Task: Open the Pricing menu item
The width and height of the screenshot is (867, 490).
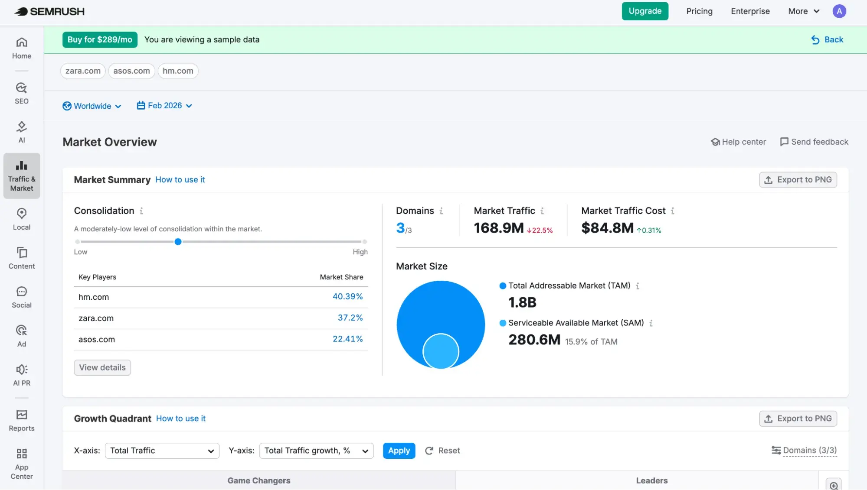Action: (x=699, y=11)
